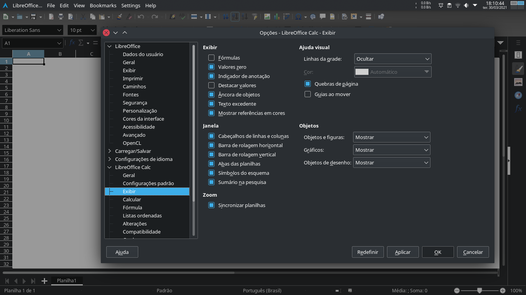Click the Wi-Fi icon in system tray
The image size is (526, 295).
(x=458, y=5)
